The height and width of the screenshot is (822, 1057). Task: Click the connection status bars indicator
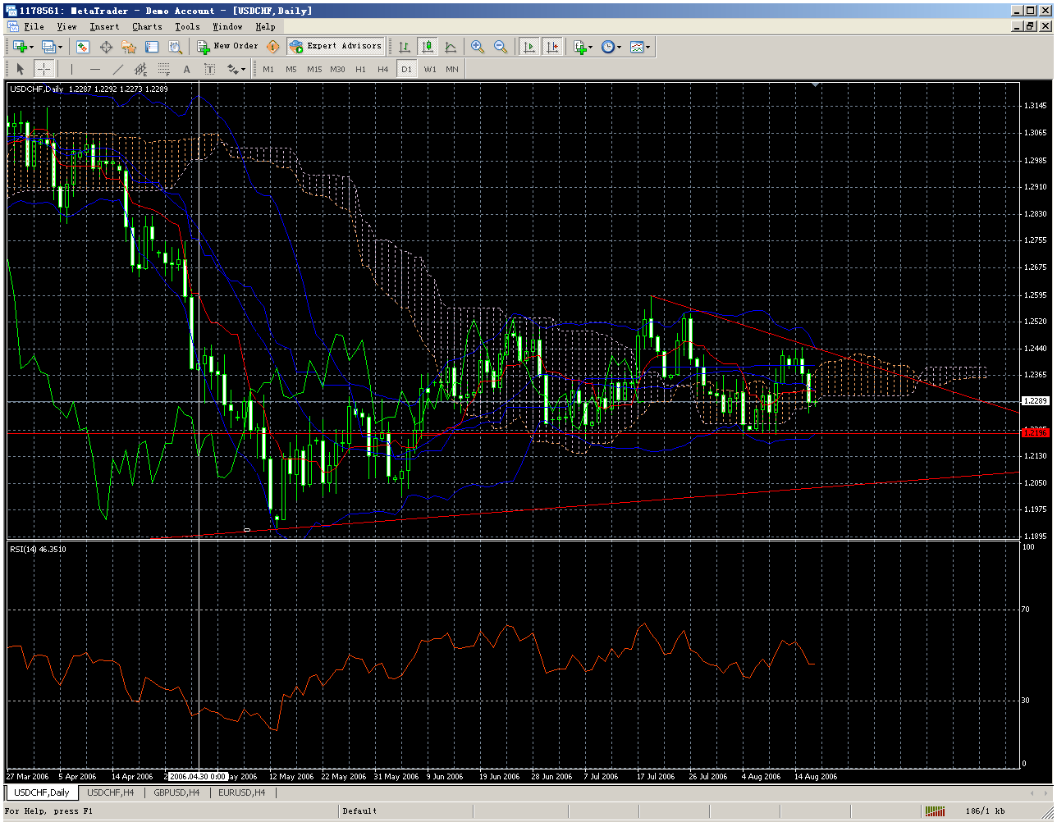[x=935, y=811]
